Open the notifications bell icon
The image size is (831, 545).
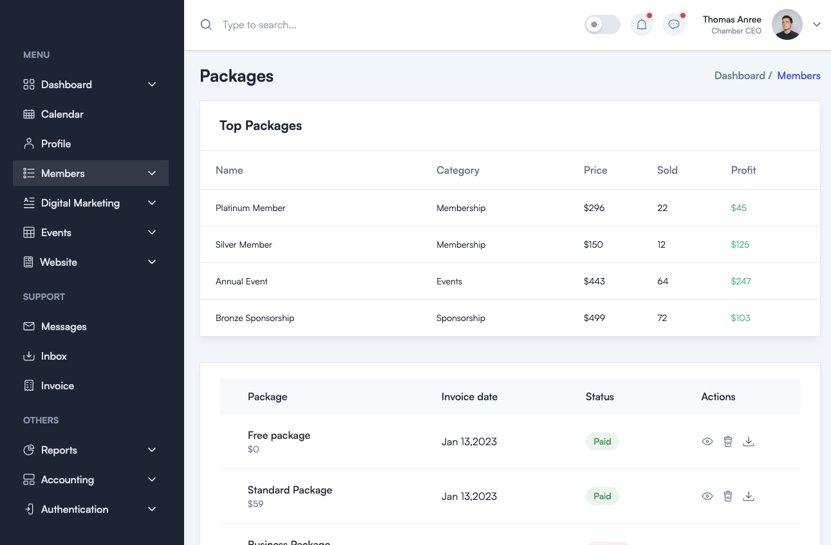coord(641,24)
